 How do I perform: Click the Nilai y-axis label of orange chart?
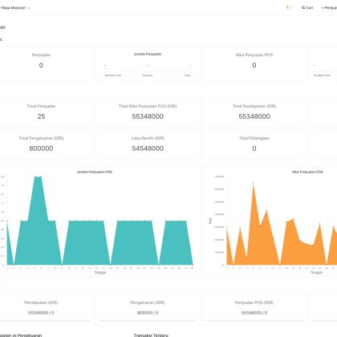pos(210,221)
